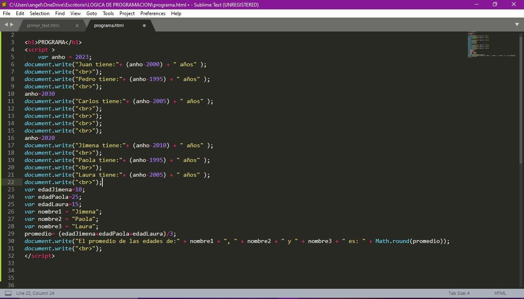The width and height of the screenshot is (524, 299).
Task: Switch to the primer_text.html tab
Action: 43,25
